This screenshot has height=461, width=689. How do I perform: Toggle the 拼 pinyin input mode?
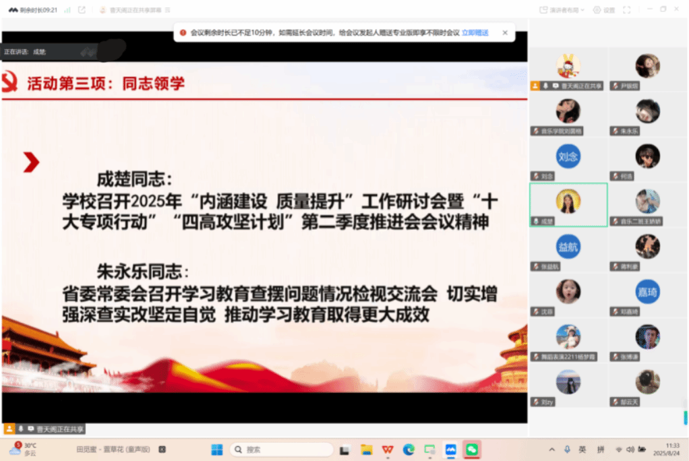(600, 450)
